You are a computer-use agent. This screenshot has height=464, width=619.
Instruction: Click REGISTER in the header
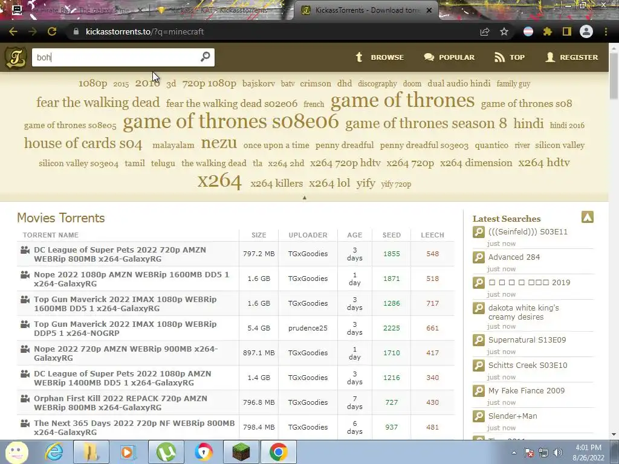[572, 57]
